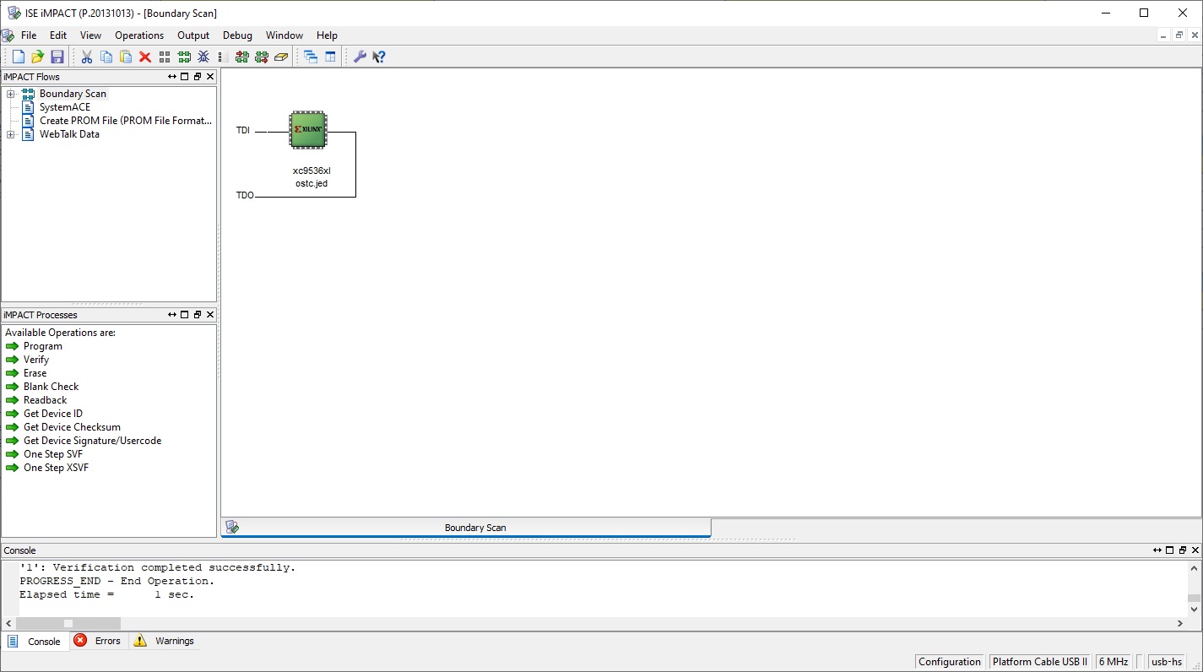Open preferences via the wrench icon
This screenshot has width=1203, height=672.
tap(360, 57)
